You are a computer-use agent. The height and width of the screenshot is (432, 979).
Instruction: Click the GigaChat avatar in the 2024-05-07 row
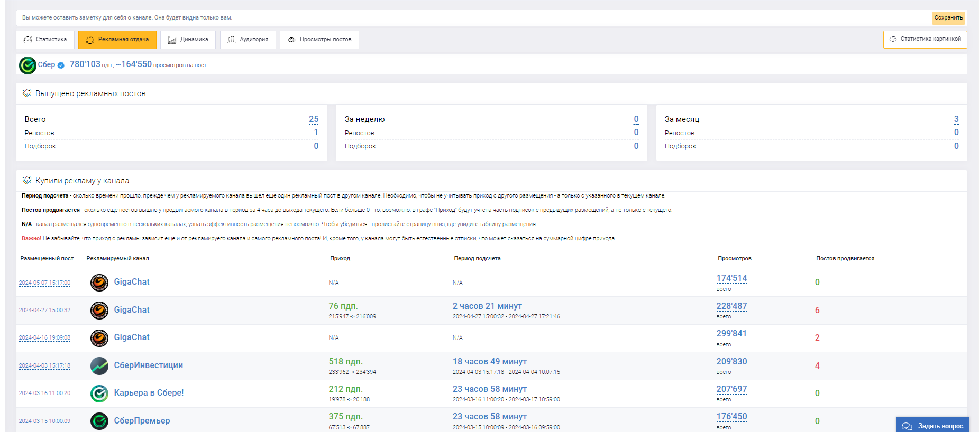99,283
